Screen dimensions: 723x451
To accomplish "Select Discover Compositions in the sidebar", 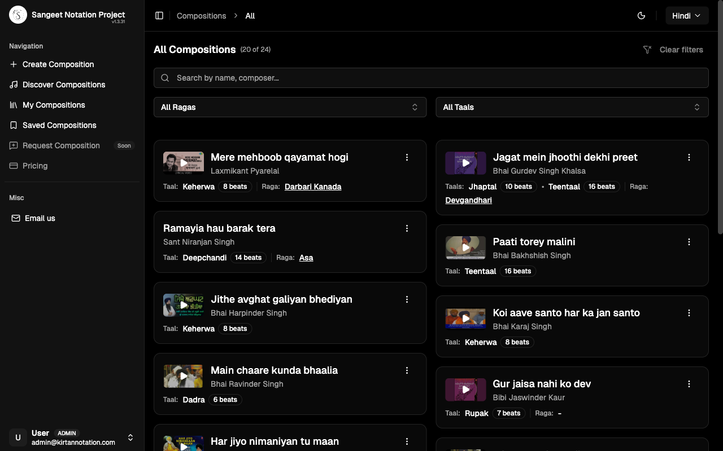I will 62,85.
